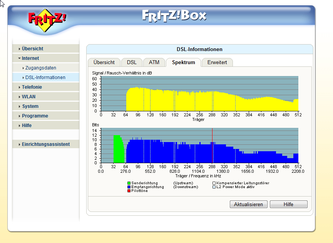Click the '(Upstream)' legend text
The image size is (333, 243).
pos(183,183)
